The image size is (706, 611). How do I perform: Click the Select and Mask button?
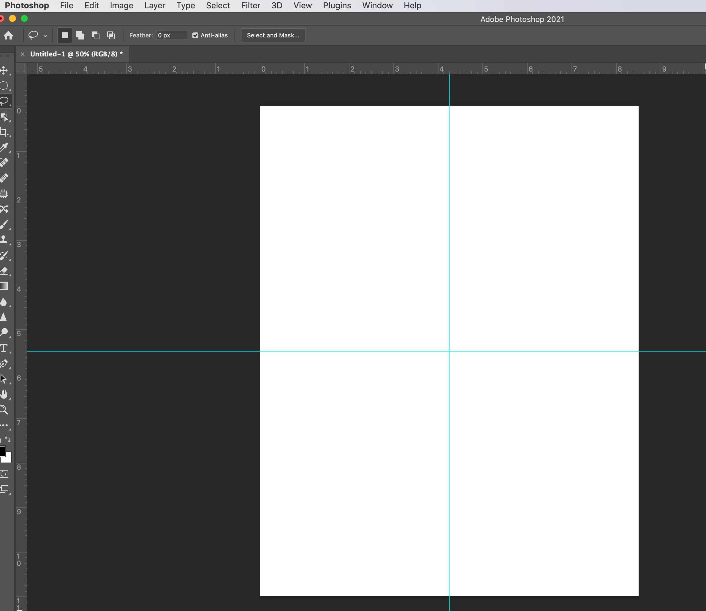tap(273, 35)
